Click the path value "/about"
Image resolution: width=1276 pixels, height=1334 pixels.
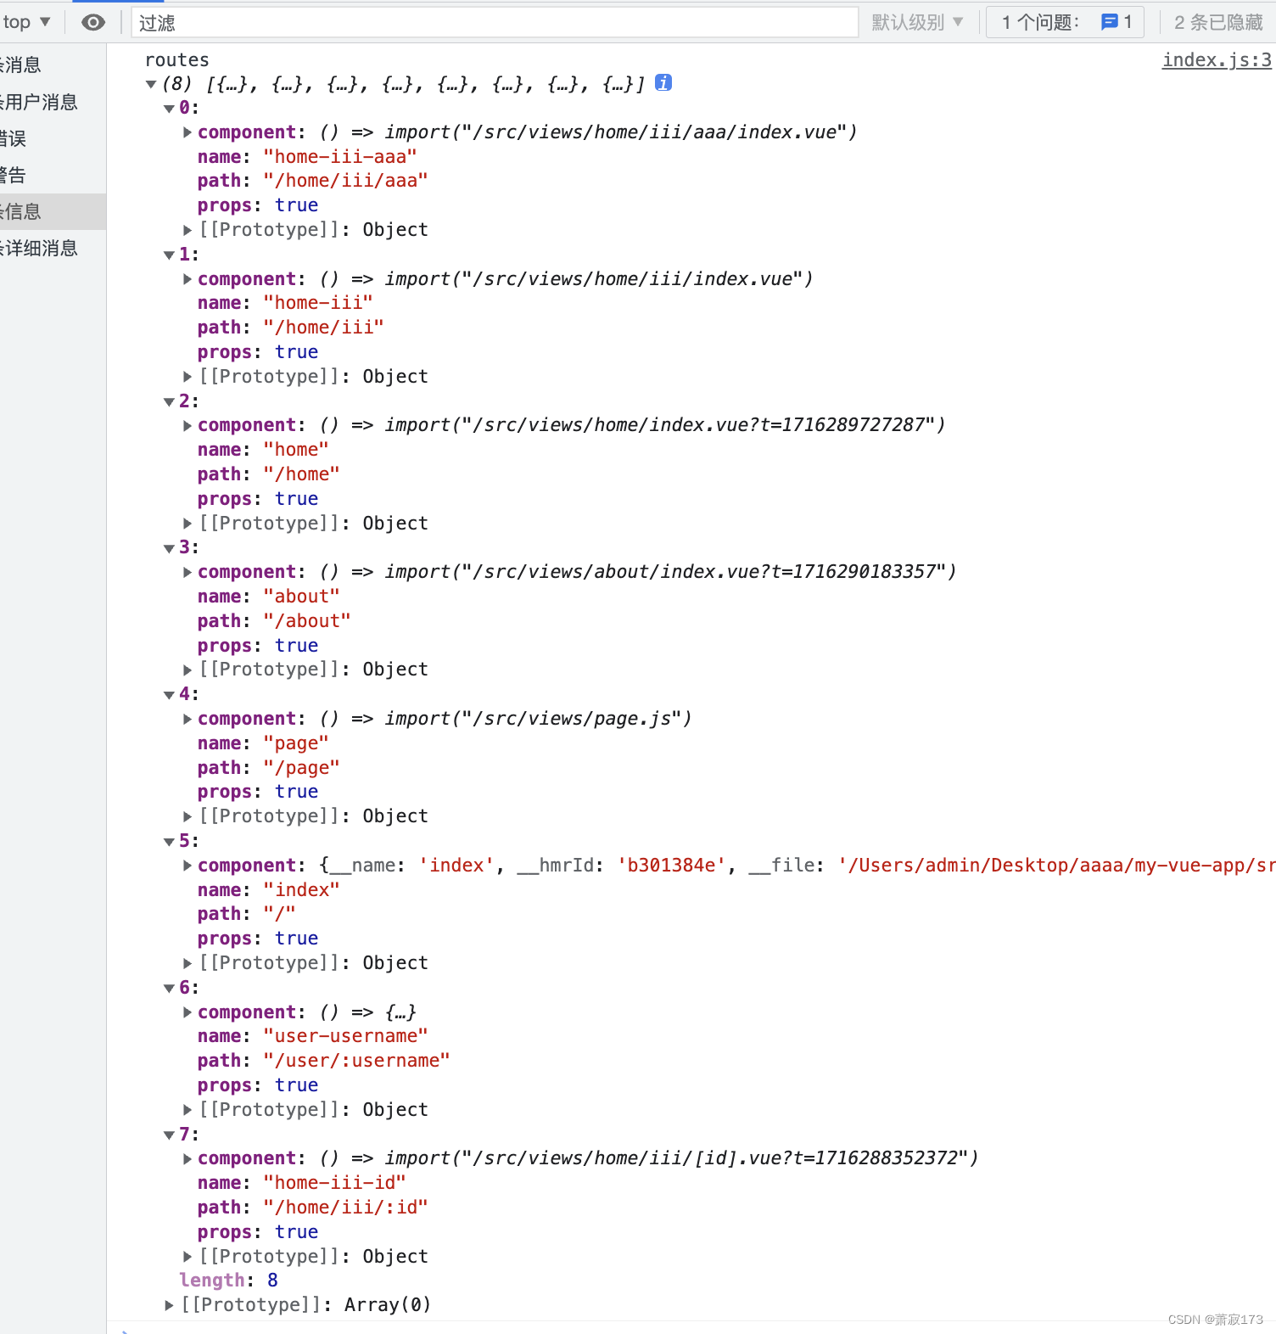coord(307,621)
